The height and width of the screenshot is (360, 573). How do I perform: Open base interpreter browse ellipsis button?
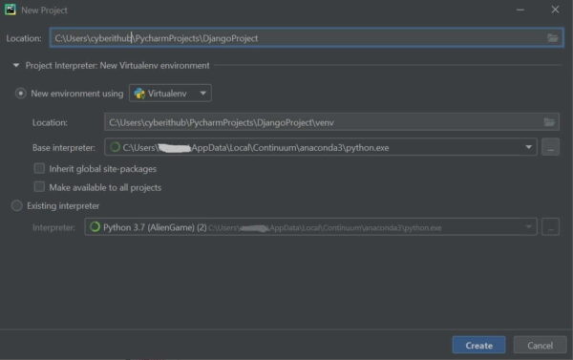click(550, 147)
